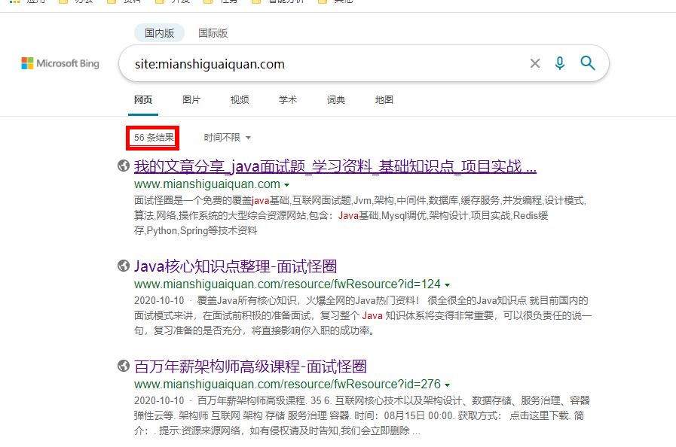Click globe icon beside 百万年薪架构师 result
The image size is (676, 447).
tap(124, 366)
